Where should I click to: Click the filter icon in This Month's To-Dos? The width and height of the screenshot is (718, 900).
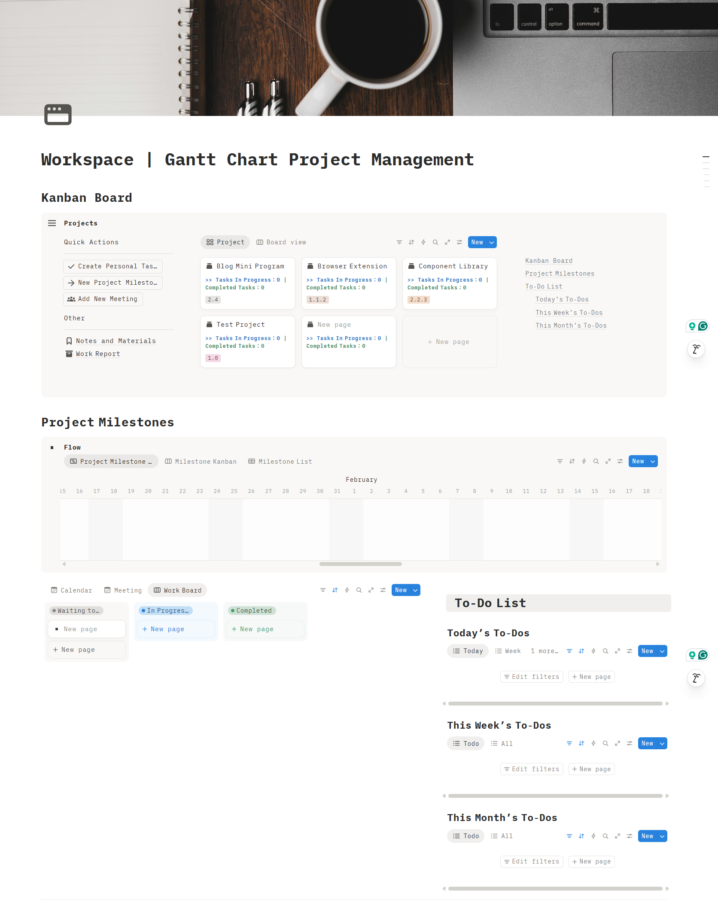click(x=569, y=836)
